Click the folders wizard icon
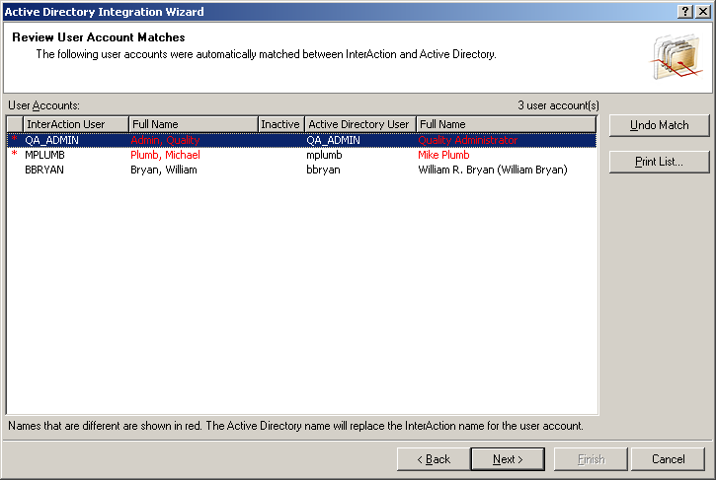 pos(677,57)
